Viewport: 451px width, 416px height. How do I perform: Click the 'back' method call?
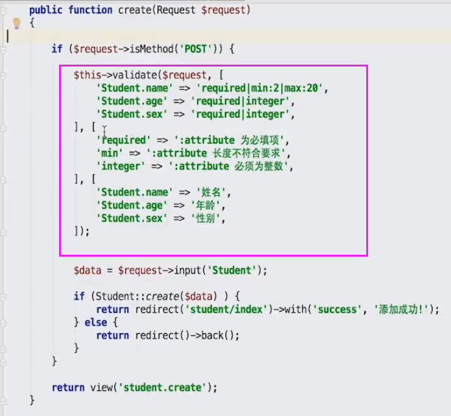point(212,336)
